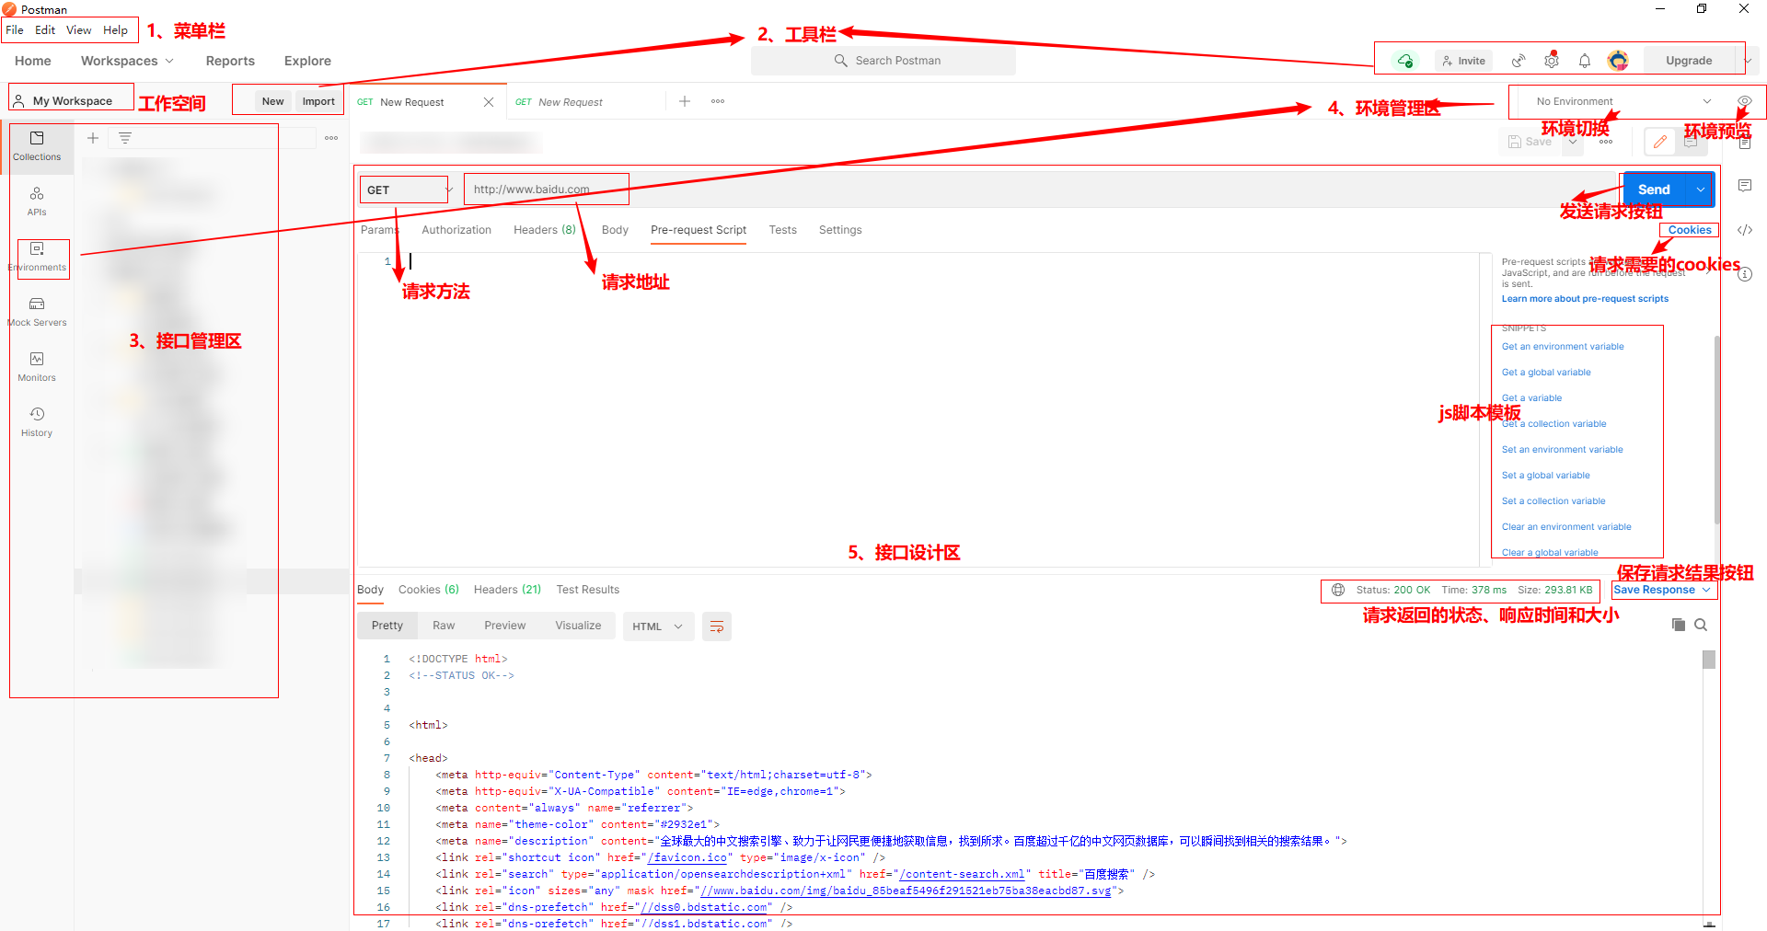This screenshot has height=931, width=1767.
Task: Switch response view to Preview
Action: (x=505, y=626)
